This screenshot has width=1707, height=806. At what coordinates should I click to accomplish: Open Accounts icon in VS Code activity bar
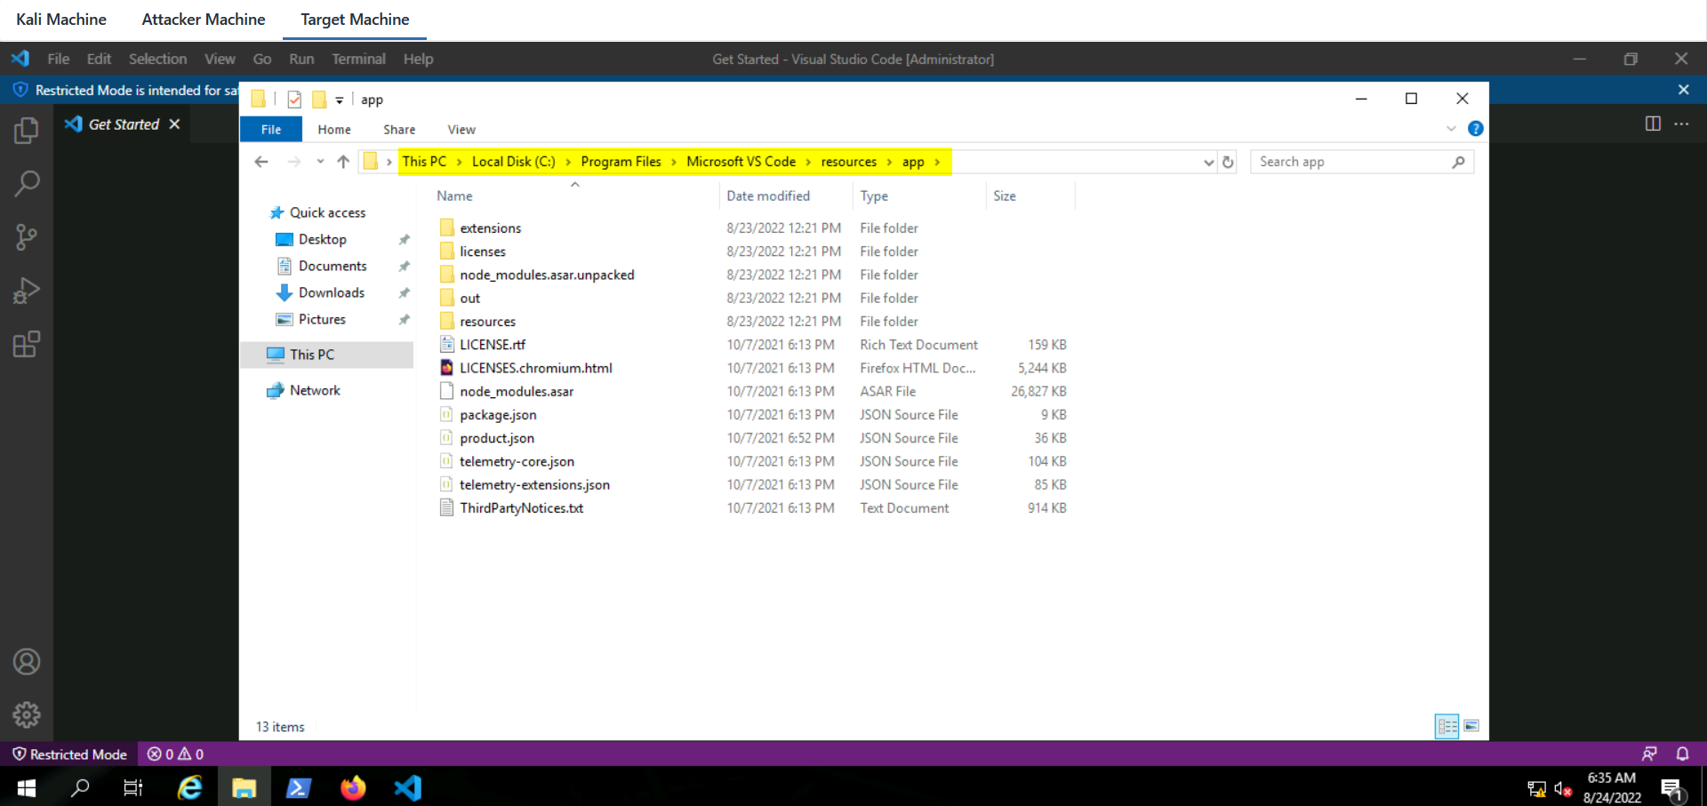[27, 662]
